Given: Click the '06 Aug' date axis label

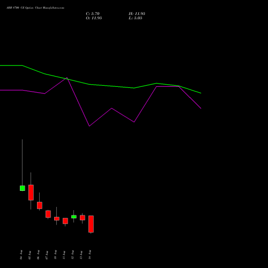Looking at the screenshot, I should [39, 255].
